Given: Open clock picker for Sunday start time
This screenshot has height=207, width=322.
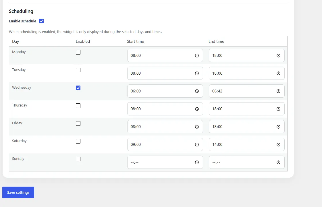Looking at the screenshot, I should pyautogui.click(x=197, y=162).
